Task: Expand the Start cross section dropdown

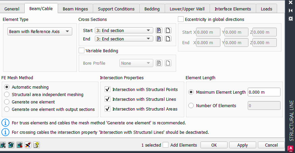Action: tap(124, 30)
